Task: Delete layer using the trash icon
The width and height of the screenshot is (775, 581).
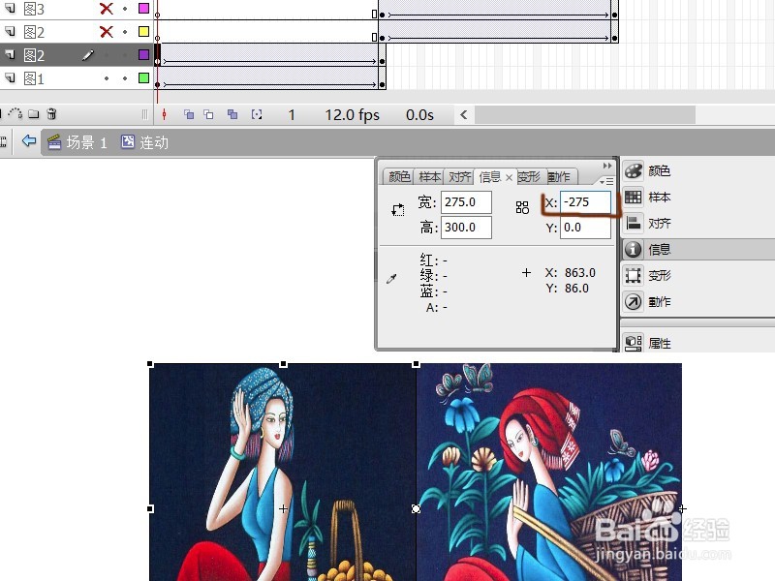Action: pos(51,114)
